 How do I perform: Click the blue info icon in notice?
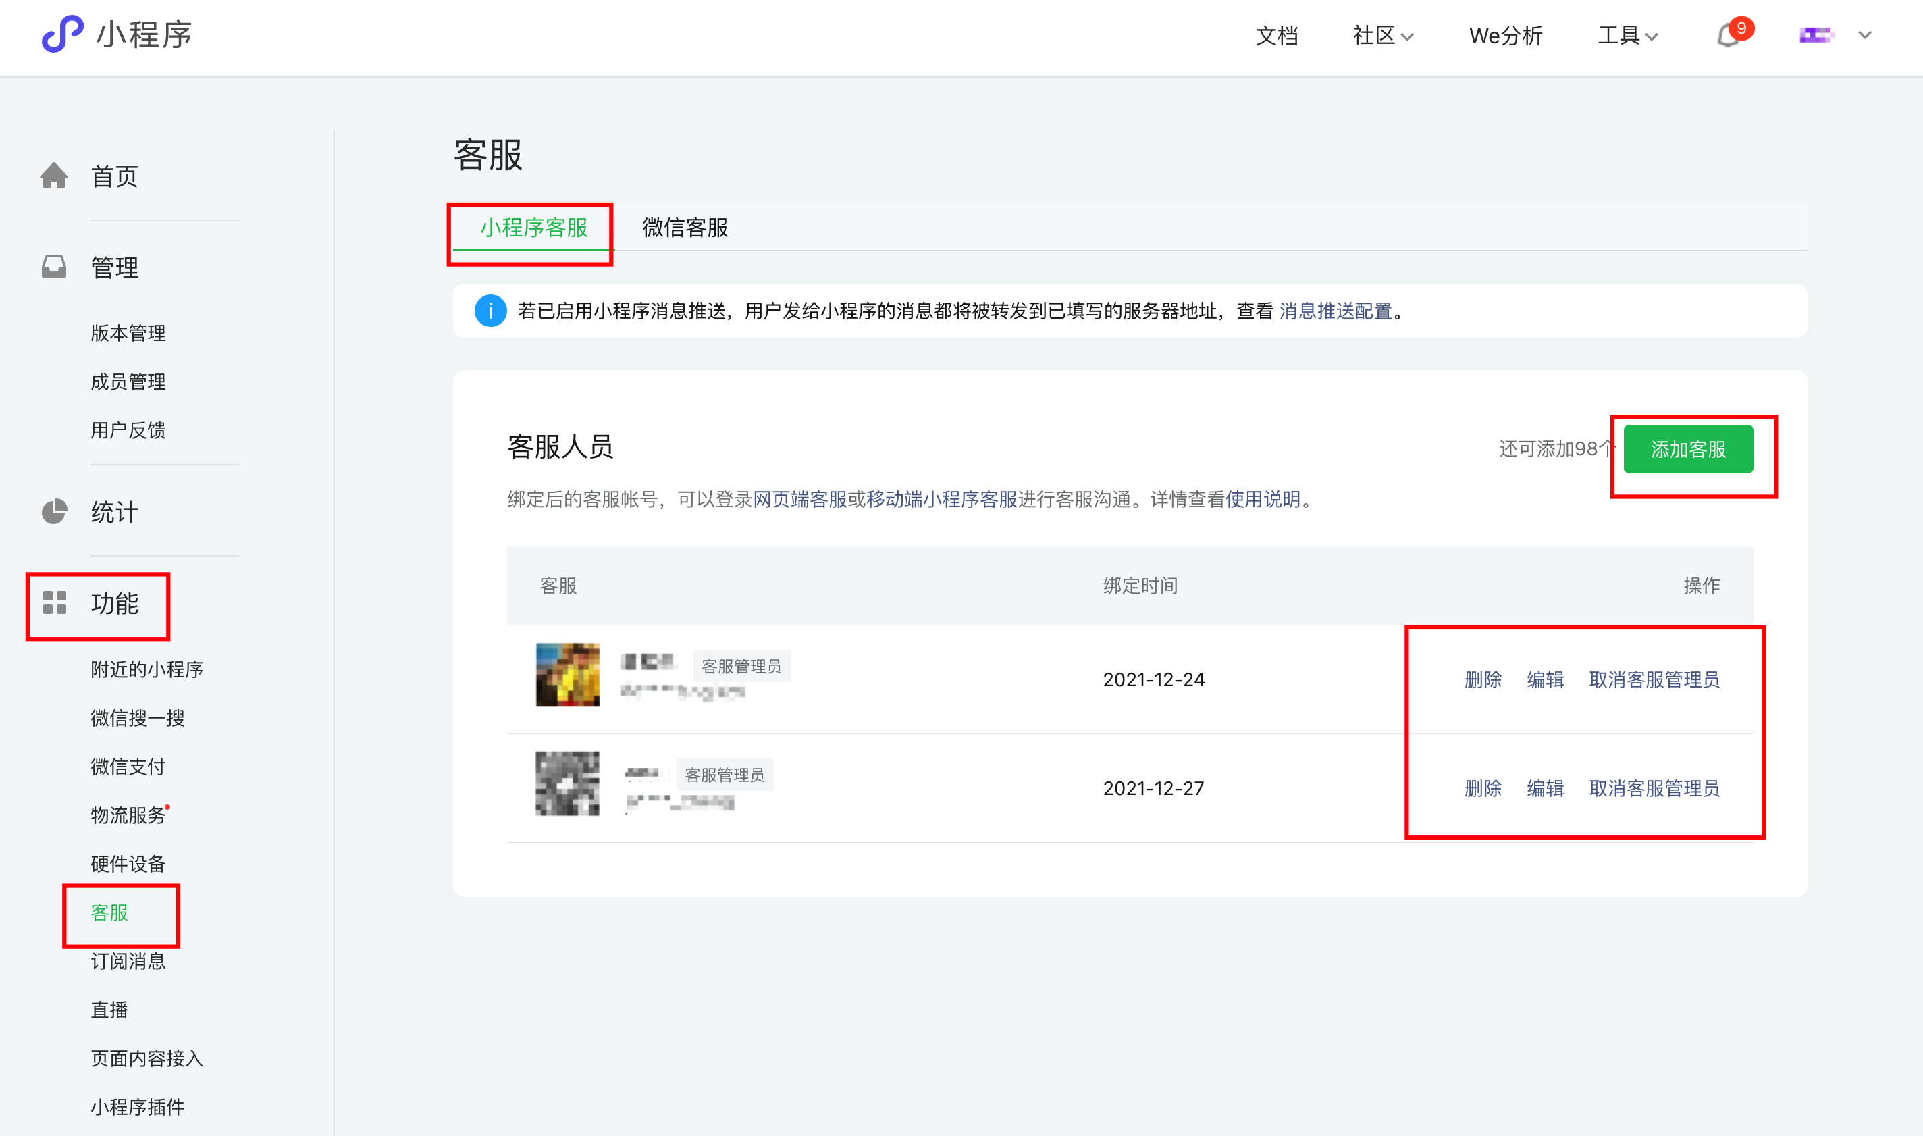point(490,311)
